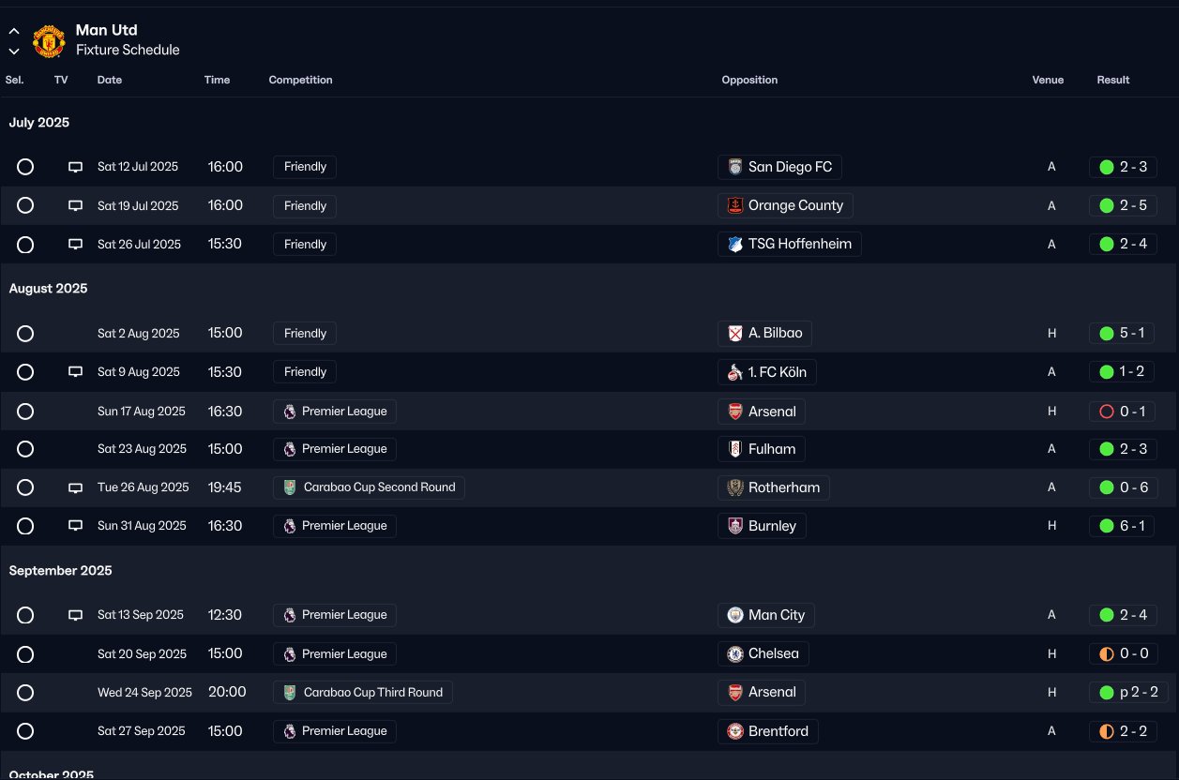The width and height of the screenshot is (1179, 780).
Task: Click the TV icon for the Burnley match
Action: point(76,526)
